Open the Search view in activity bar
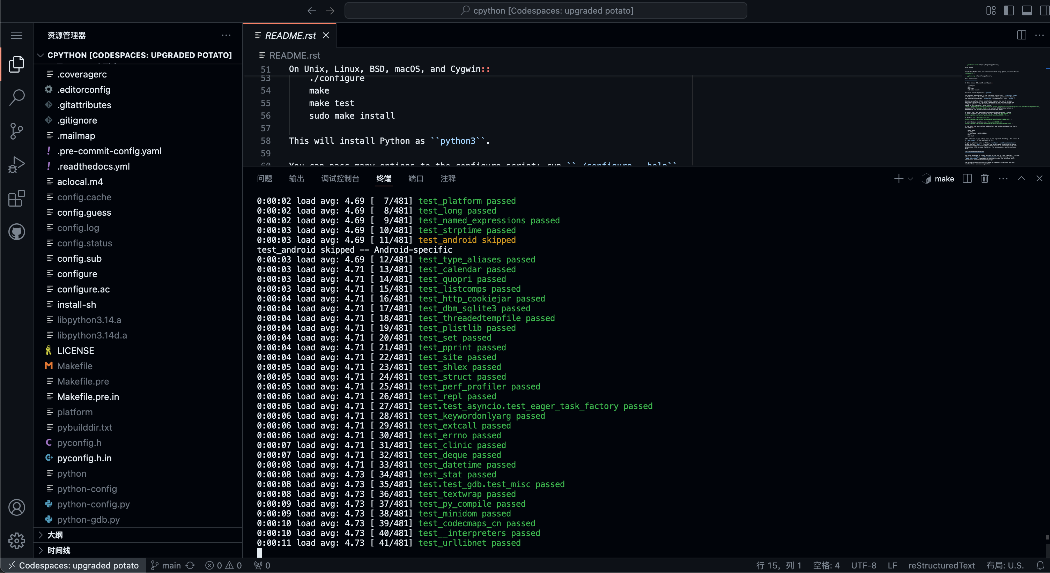This screenshot has width=1050, height=573. click(x=17, y=97)
